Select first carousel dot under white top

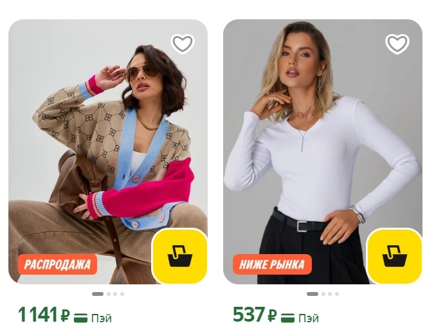tap(312, 294)
